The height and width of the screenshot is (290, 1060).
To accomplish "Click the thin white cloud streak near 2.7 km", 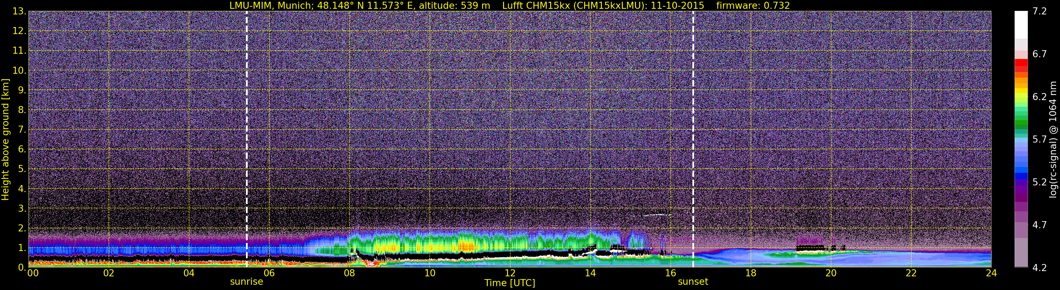I will (657, 215).
